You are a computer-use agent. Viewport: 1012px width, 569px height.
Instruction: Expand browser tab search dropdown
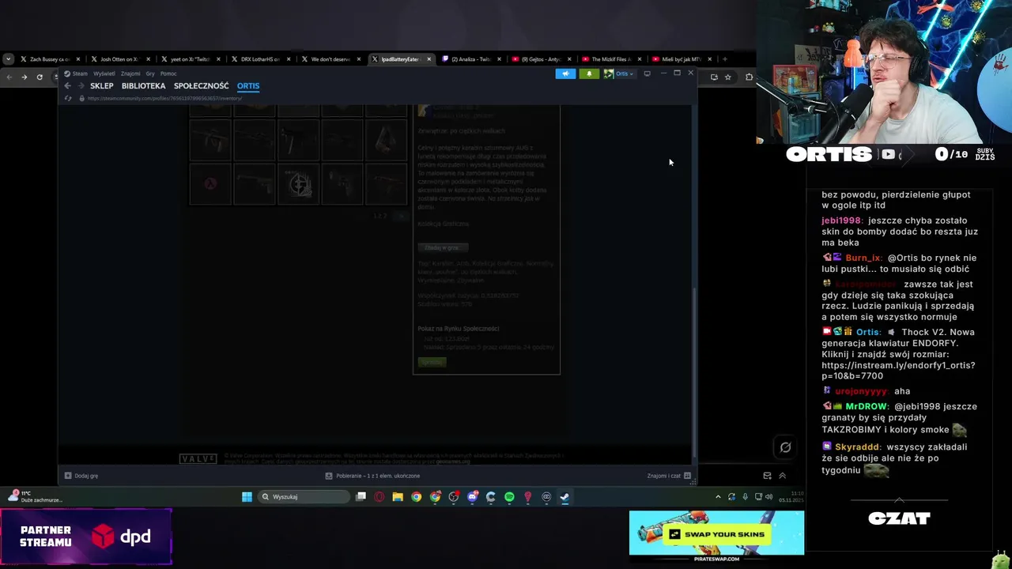(x=8, y=59)
